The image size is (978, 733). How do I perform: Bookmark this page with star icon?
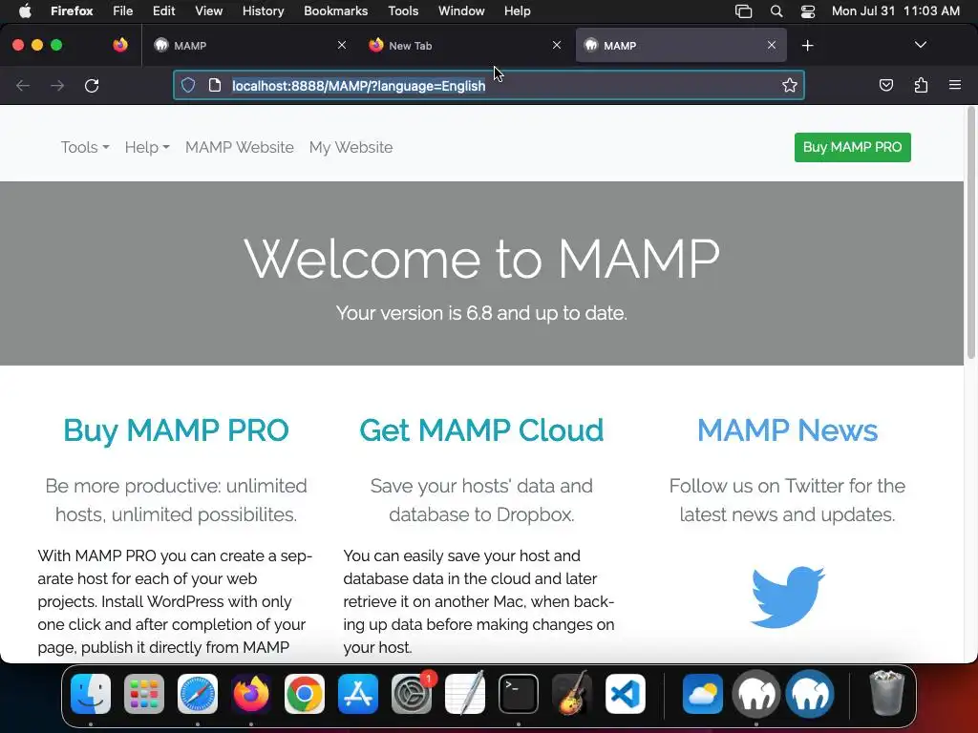coord(790,85)
